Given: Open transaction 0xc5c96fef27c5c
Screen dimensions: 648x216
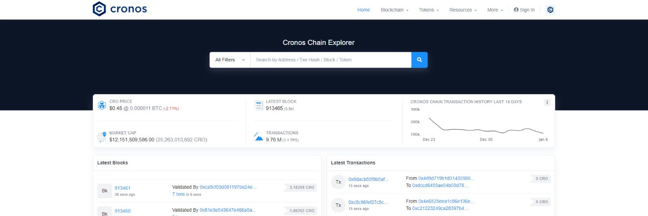Looking at the screenshot, I should (x=368, y=202).
